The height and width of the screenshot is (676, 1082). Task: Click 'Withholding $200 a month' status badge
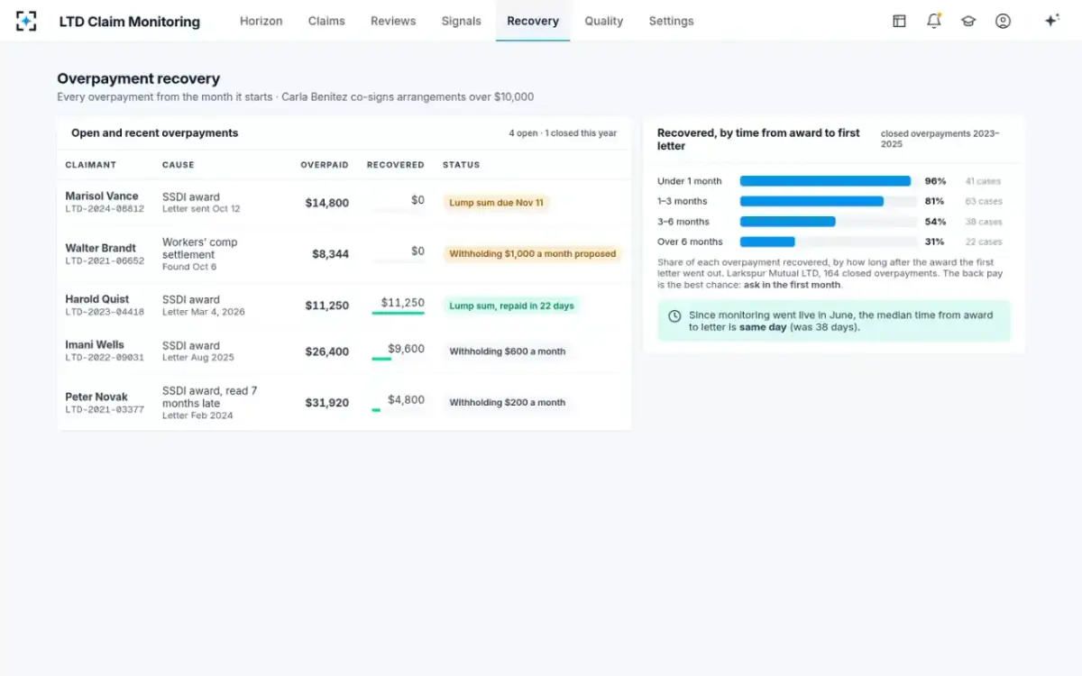point(508,403)
